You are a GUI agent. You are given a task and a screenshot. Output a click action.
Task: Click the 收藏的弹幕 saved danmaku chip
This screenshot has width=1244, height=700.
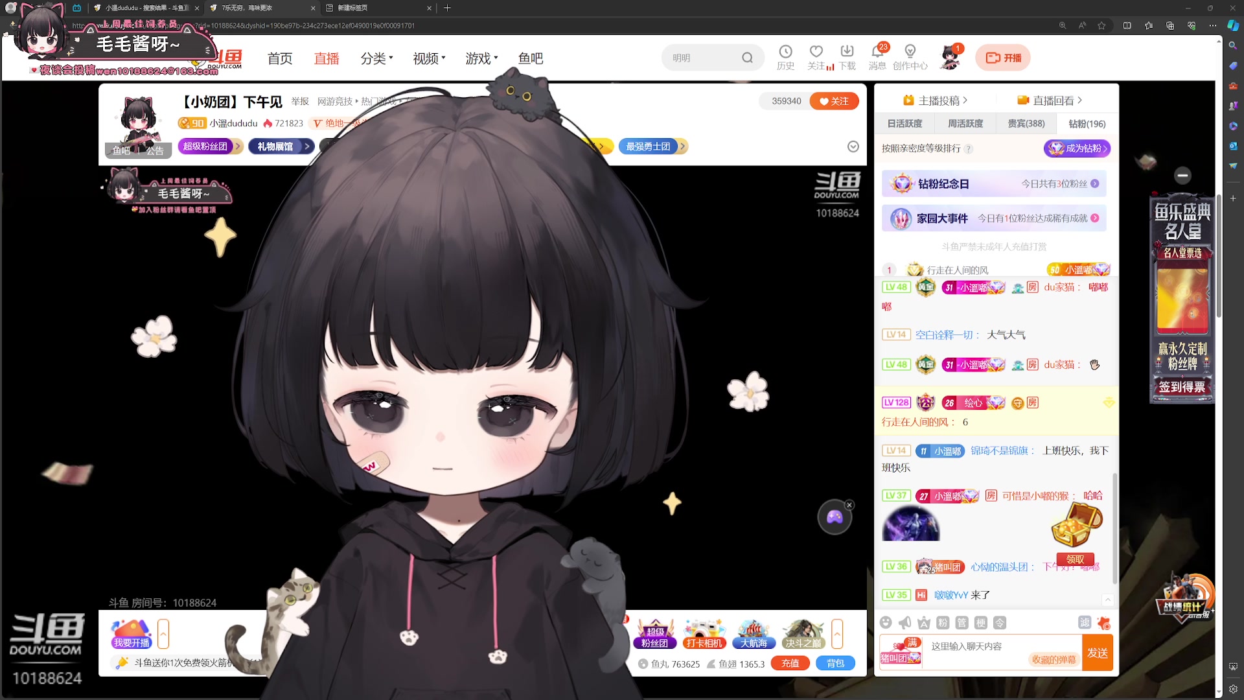point(1054,660)
